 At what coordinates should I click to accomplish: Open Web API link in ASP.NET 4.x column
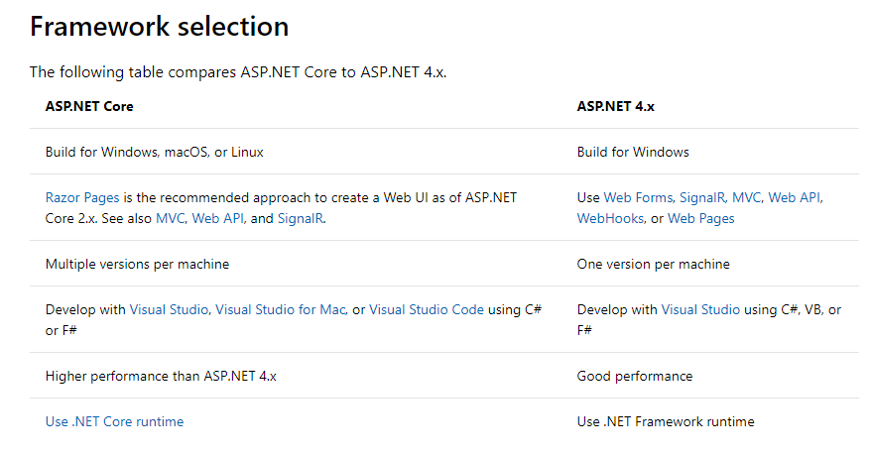tap(795, 197)
